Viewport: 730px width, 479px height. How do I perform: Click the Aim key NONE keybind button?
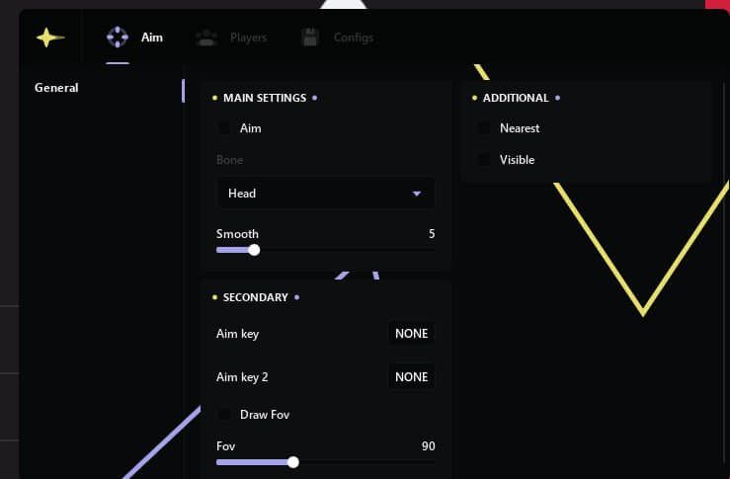[x=411, y=334]
